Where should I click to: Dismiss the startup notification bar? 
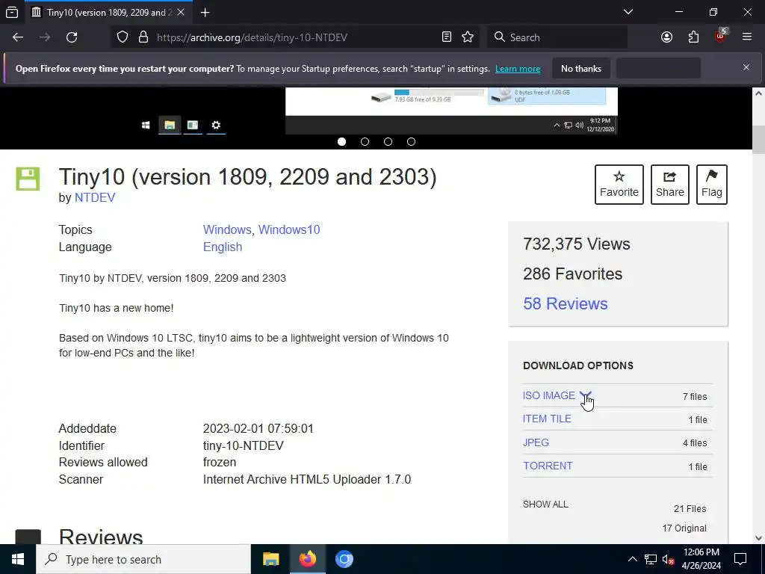click(x=746, y=68)
